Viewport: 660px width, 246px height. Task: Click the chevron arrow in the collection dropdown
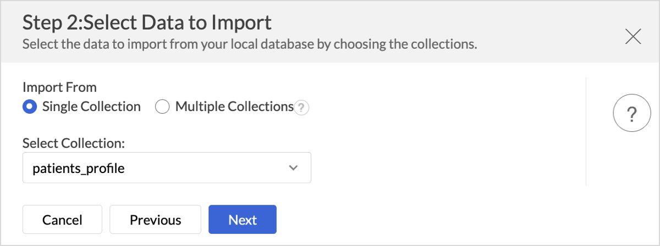293,168
